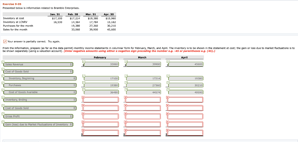Click February Inventory Beginning field showing 17100
The image size is (298, 142).
[102, 78]
